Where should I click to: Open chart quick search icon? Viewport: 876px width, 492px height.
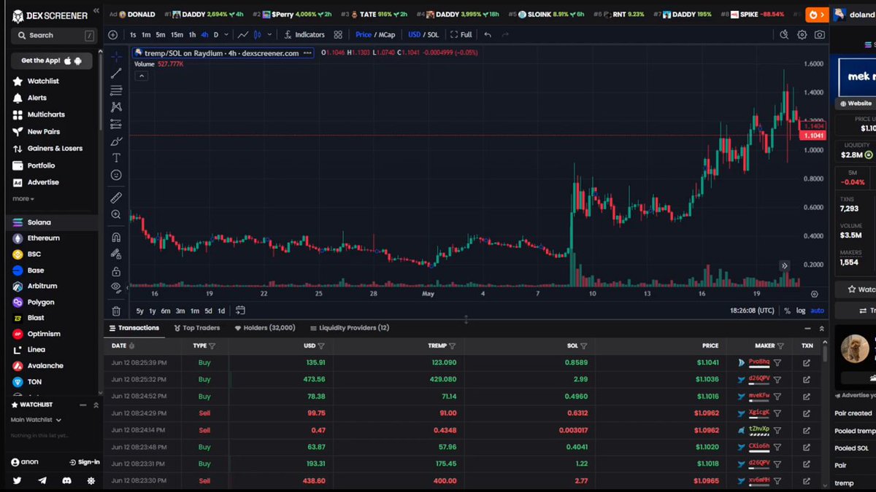(x=784, y=34)
